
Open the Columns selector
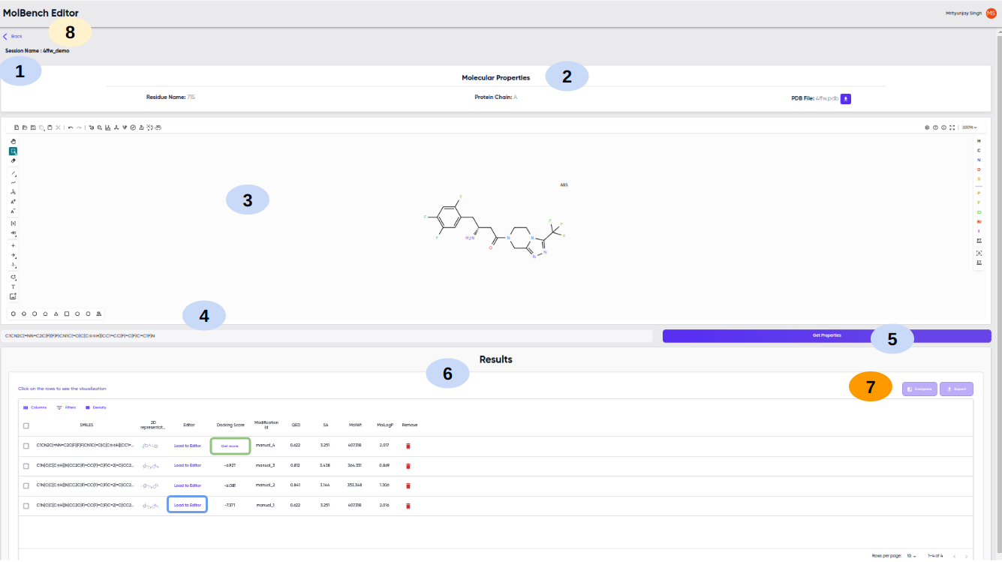pos(35,407)
